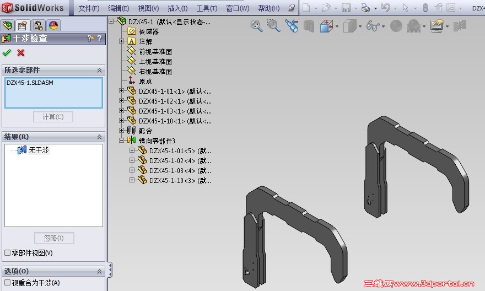Open the View Orientation dropdown arrow
Image resolution: width=485 pixels, height=291 pixels.
point(337,26)
